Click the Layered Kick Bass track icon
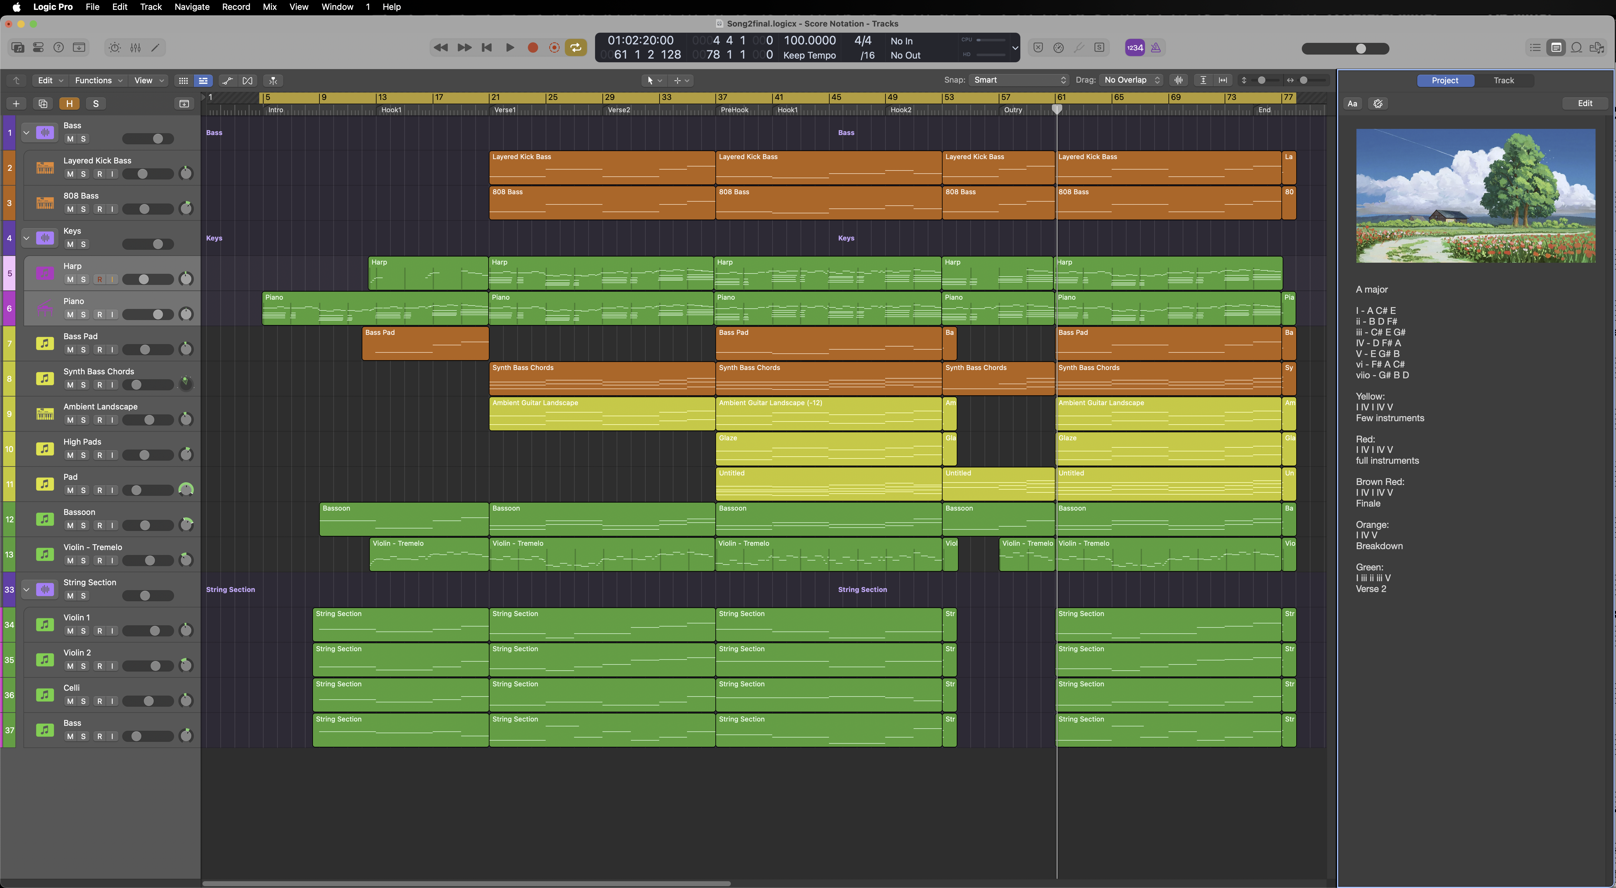Screen dimensions: 1616x888 point(44,168)
